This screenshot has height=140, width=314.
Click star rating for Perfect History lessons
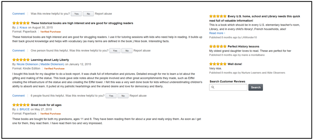[x=218, y=46]
